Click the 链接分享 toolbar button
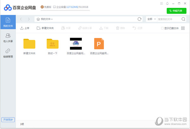The width and height of the screenshot is (190, 129). pos(85,28)
